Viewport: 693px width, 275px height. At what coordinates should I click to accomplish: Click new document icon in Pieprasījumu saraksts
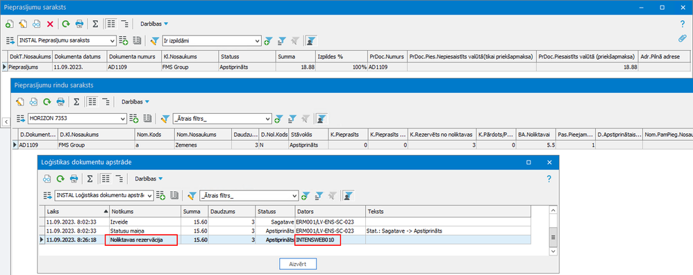click(9, 24)
